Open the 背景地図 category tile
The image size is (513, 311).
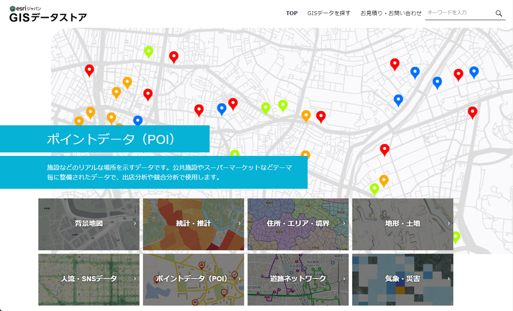pos(89,224)
